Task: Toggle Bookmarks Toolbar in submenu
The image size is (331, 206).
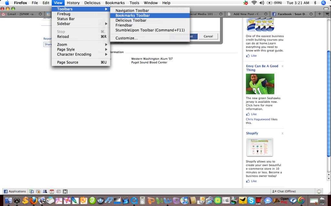Action: (150, 15)
